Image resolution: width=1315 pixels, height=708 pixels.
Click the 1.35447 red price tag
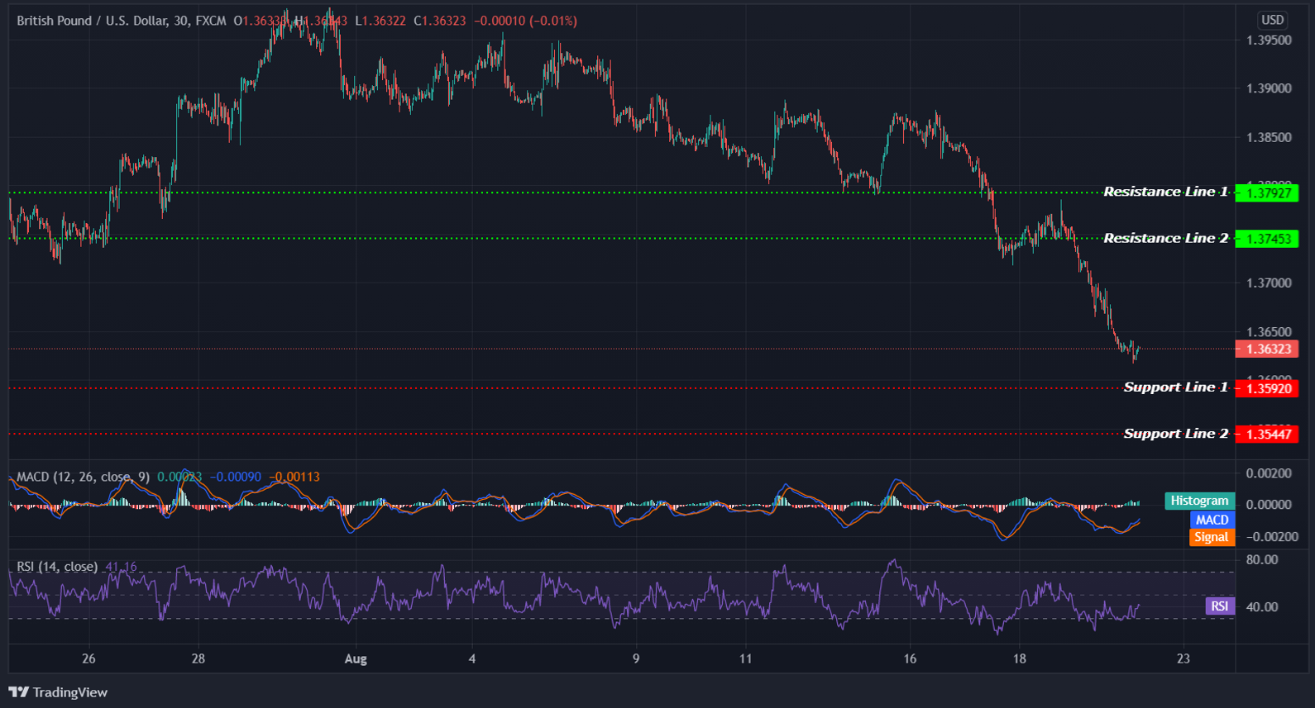[1267, 435]
